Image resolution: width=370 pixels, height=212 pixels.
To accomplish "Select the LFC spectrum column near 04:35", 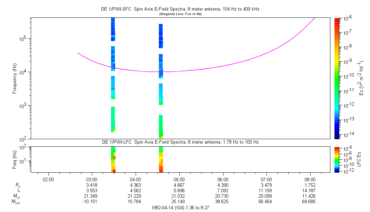I will click(161, 160).
